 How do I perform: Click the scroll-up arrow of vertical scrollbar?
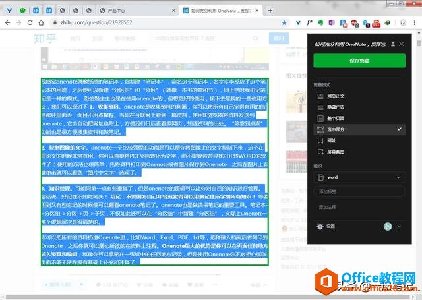(419, 33)
